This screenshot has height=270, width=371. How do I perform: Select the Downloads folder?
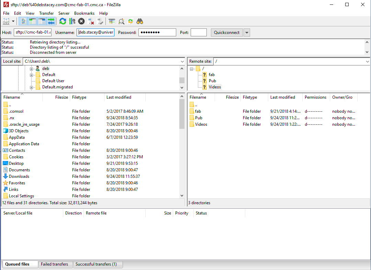tap(19, 176)
